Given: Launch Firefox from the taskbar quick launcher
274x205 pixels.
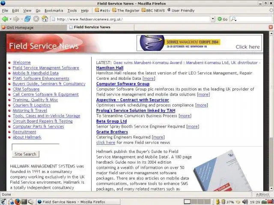Looking at the screenshot, I should [18, 202].
